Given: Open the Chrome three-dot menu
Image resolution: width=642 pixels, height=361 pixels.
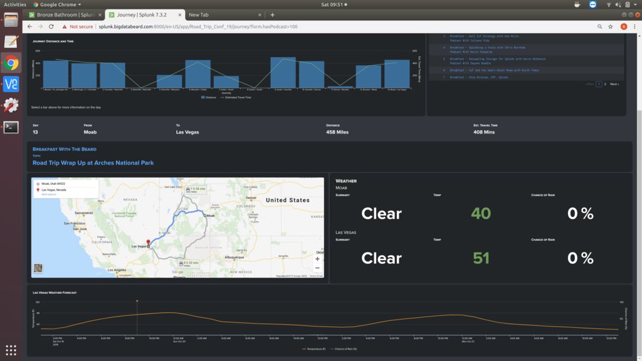Looking at the screenshot, I should pyautogui.click(x=634, y=26).
